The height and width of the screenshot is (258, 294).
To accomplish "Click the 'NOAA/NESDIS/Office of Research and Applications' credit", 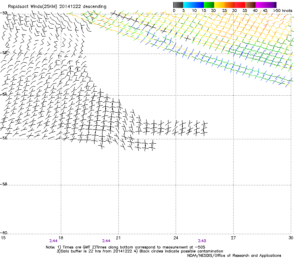I will tap(234, 256).
